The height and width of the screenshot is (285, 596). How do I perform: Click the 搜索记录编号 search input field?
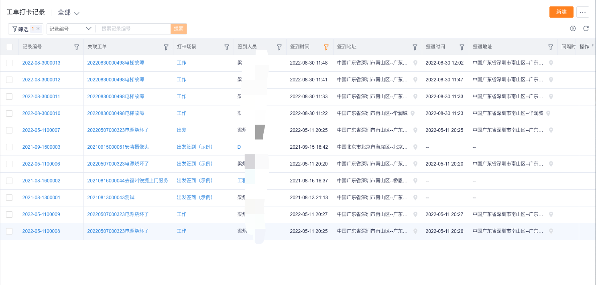pyautogui.click(x=134, y=29)
